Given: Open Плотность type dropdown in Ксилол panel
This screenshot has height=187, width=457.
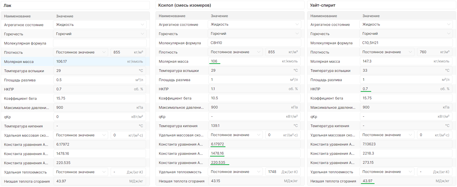Looking at the screenshot, I should [x=235, y=52].
